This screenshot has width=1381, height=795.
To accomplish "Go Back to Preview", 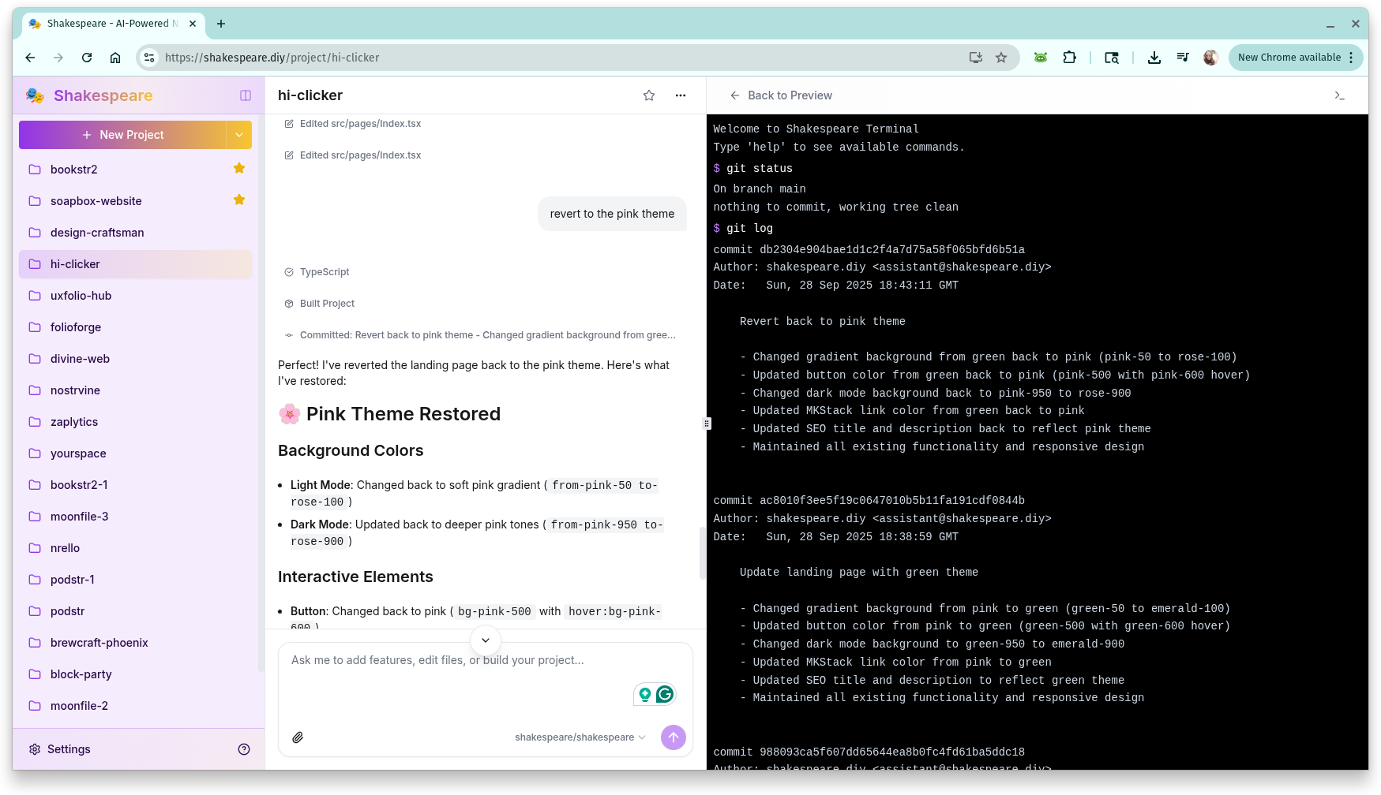I will [x=781, y=95].
